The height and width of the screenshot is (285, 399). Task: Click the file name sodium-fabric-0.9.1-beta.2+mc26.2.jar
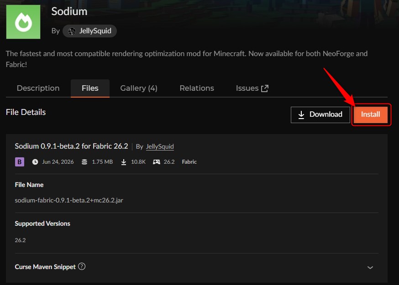[69, 200]
